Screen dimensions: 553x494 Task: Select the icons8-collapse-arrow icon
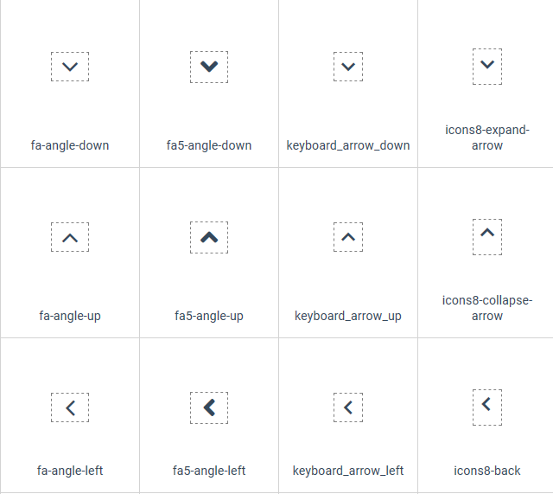pos(487,236)
